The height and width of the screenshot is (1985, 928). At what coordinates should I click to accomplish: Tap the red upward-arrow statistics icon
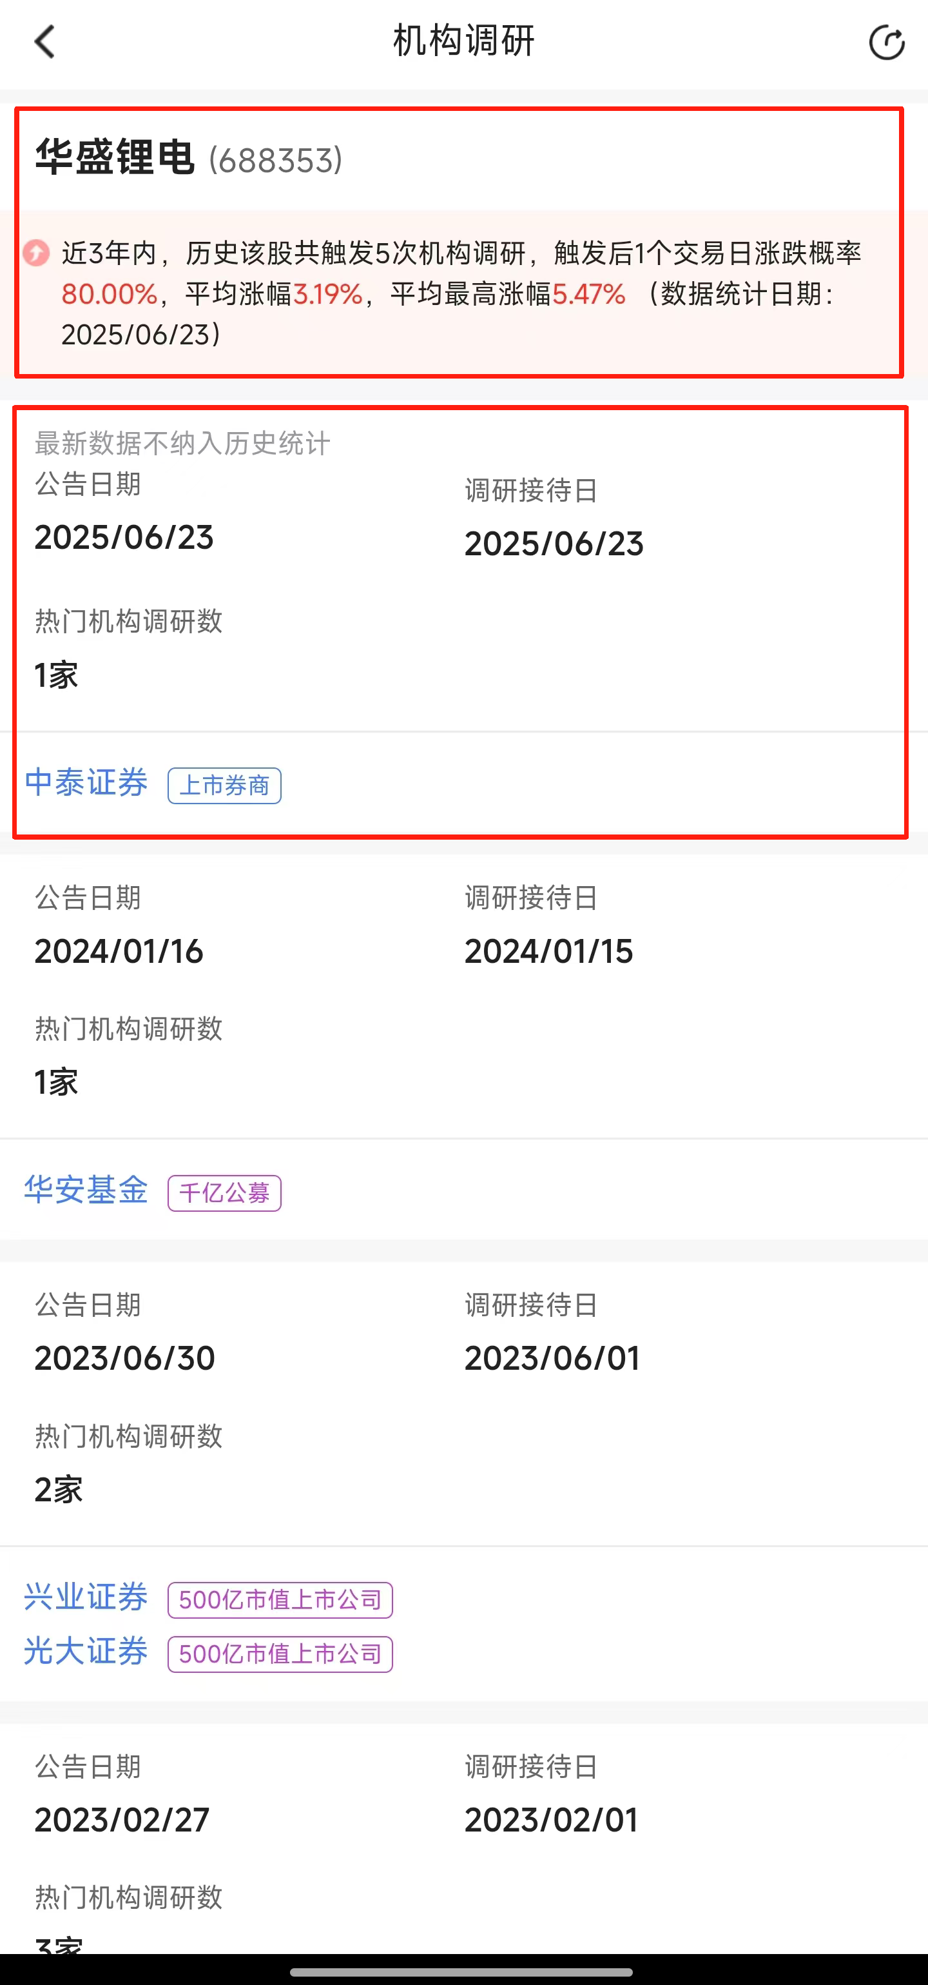(35, 253)
